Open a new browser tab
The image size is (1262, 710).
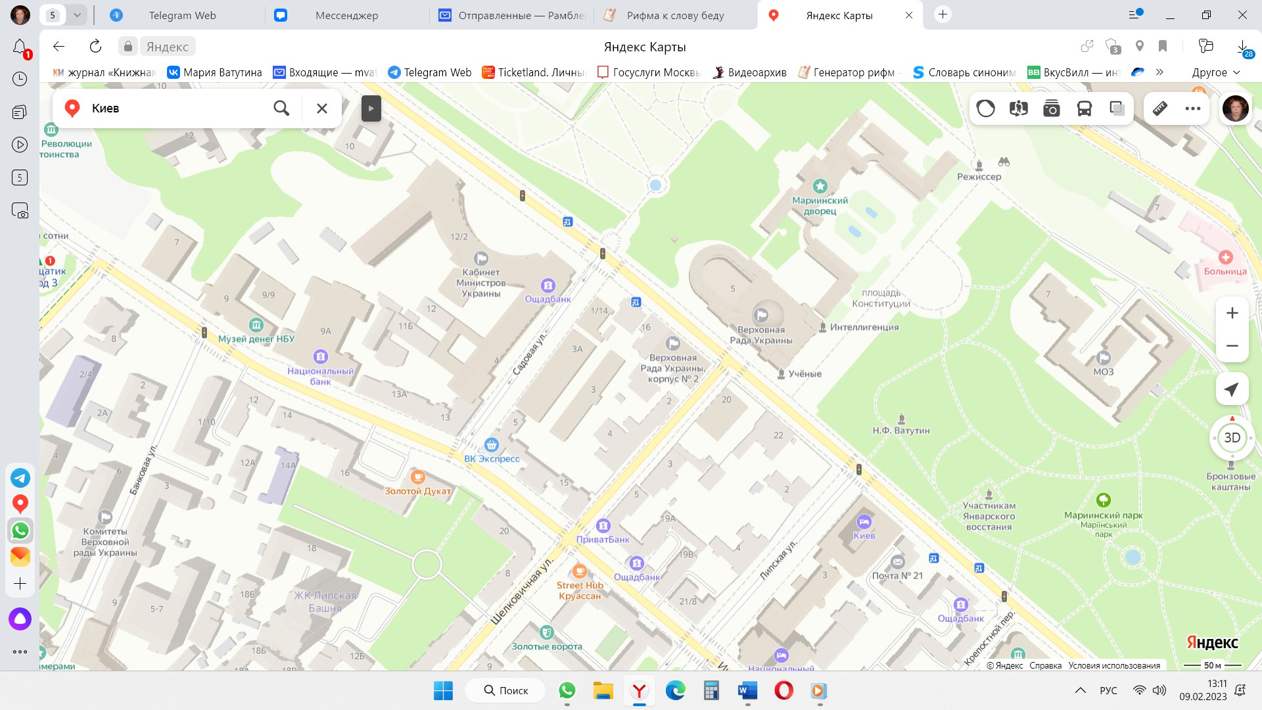pos(943,14)
